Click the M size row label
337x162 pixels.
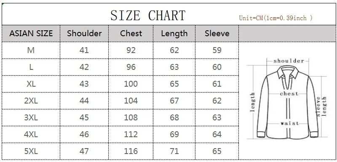coord(31,50)
